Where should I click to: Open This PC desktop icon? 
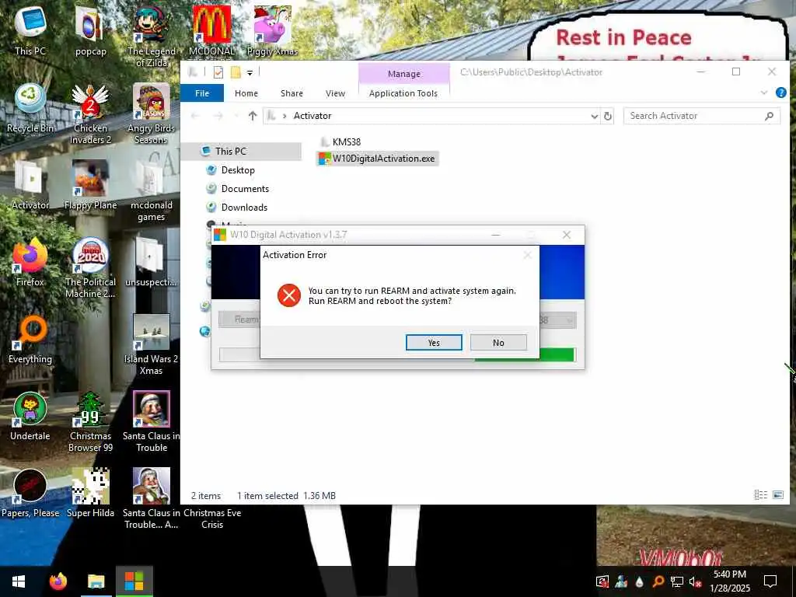[30, 30]
